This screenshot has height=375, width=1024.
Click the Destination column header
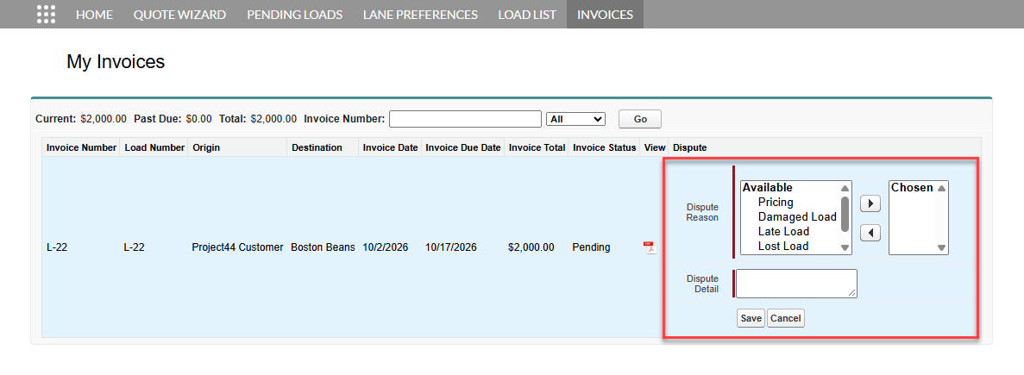click(x=317, y=147)
